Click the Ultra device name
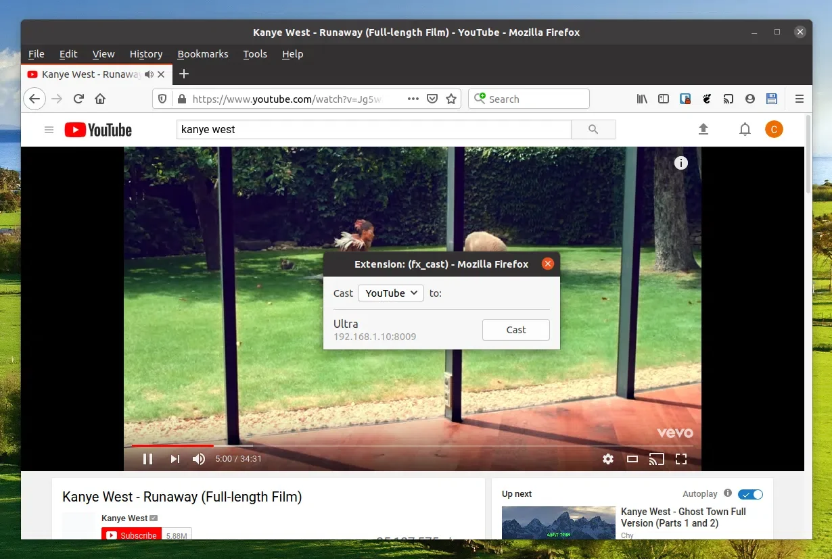The height and width of the screenshot is (559, 832). 346,324
